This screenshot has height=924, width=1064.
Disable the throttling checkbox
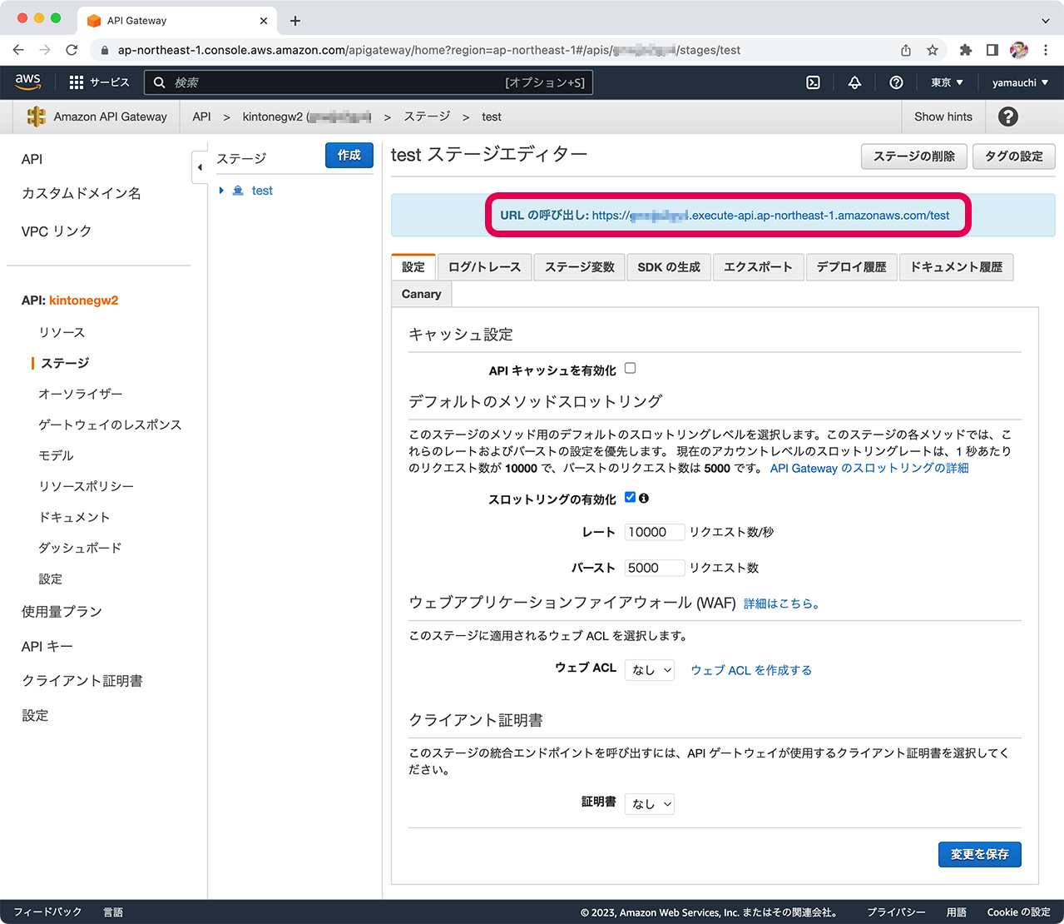point(631,497)
